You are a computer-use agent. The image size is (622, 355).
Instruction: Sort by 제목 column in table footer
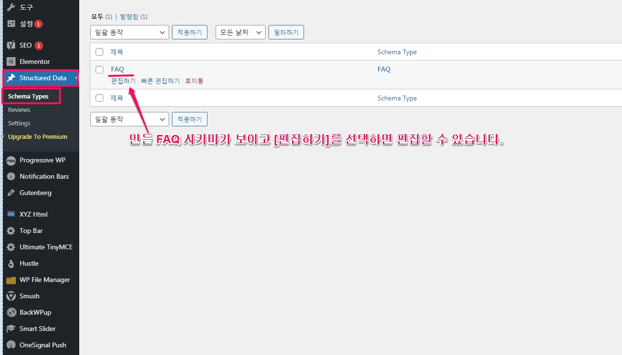click(x=117, y=98)
